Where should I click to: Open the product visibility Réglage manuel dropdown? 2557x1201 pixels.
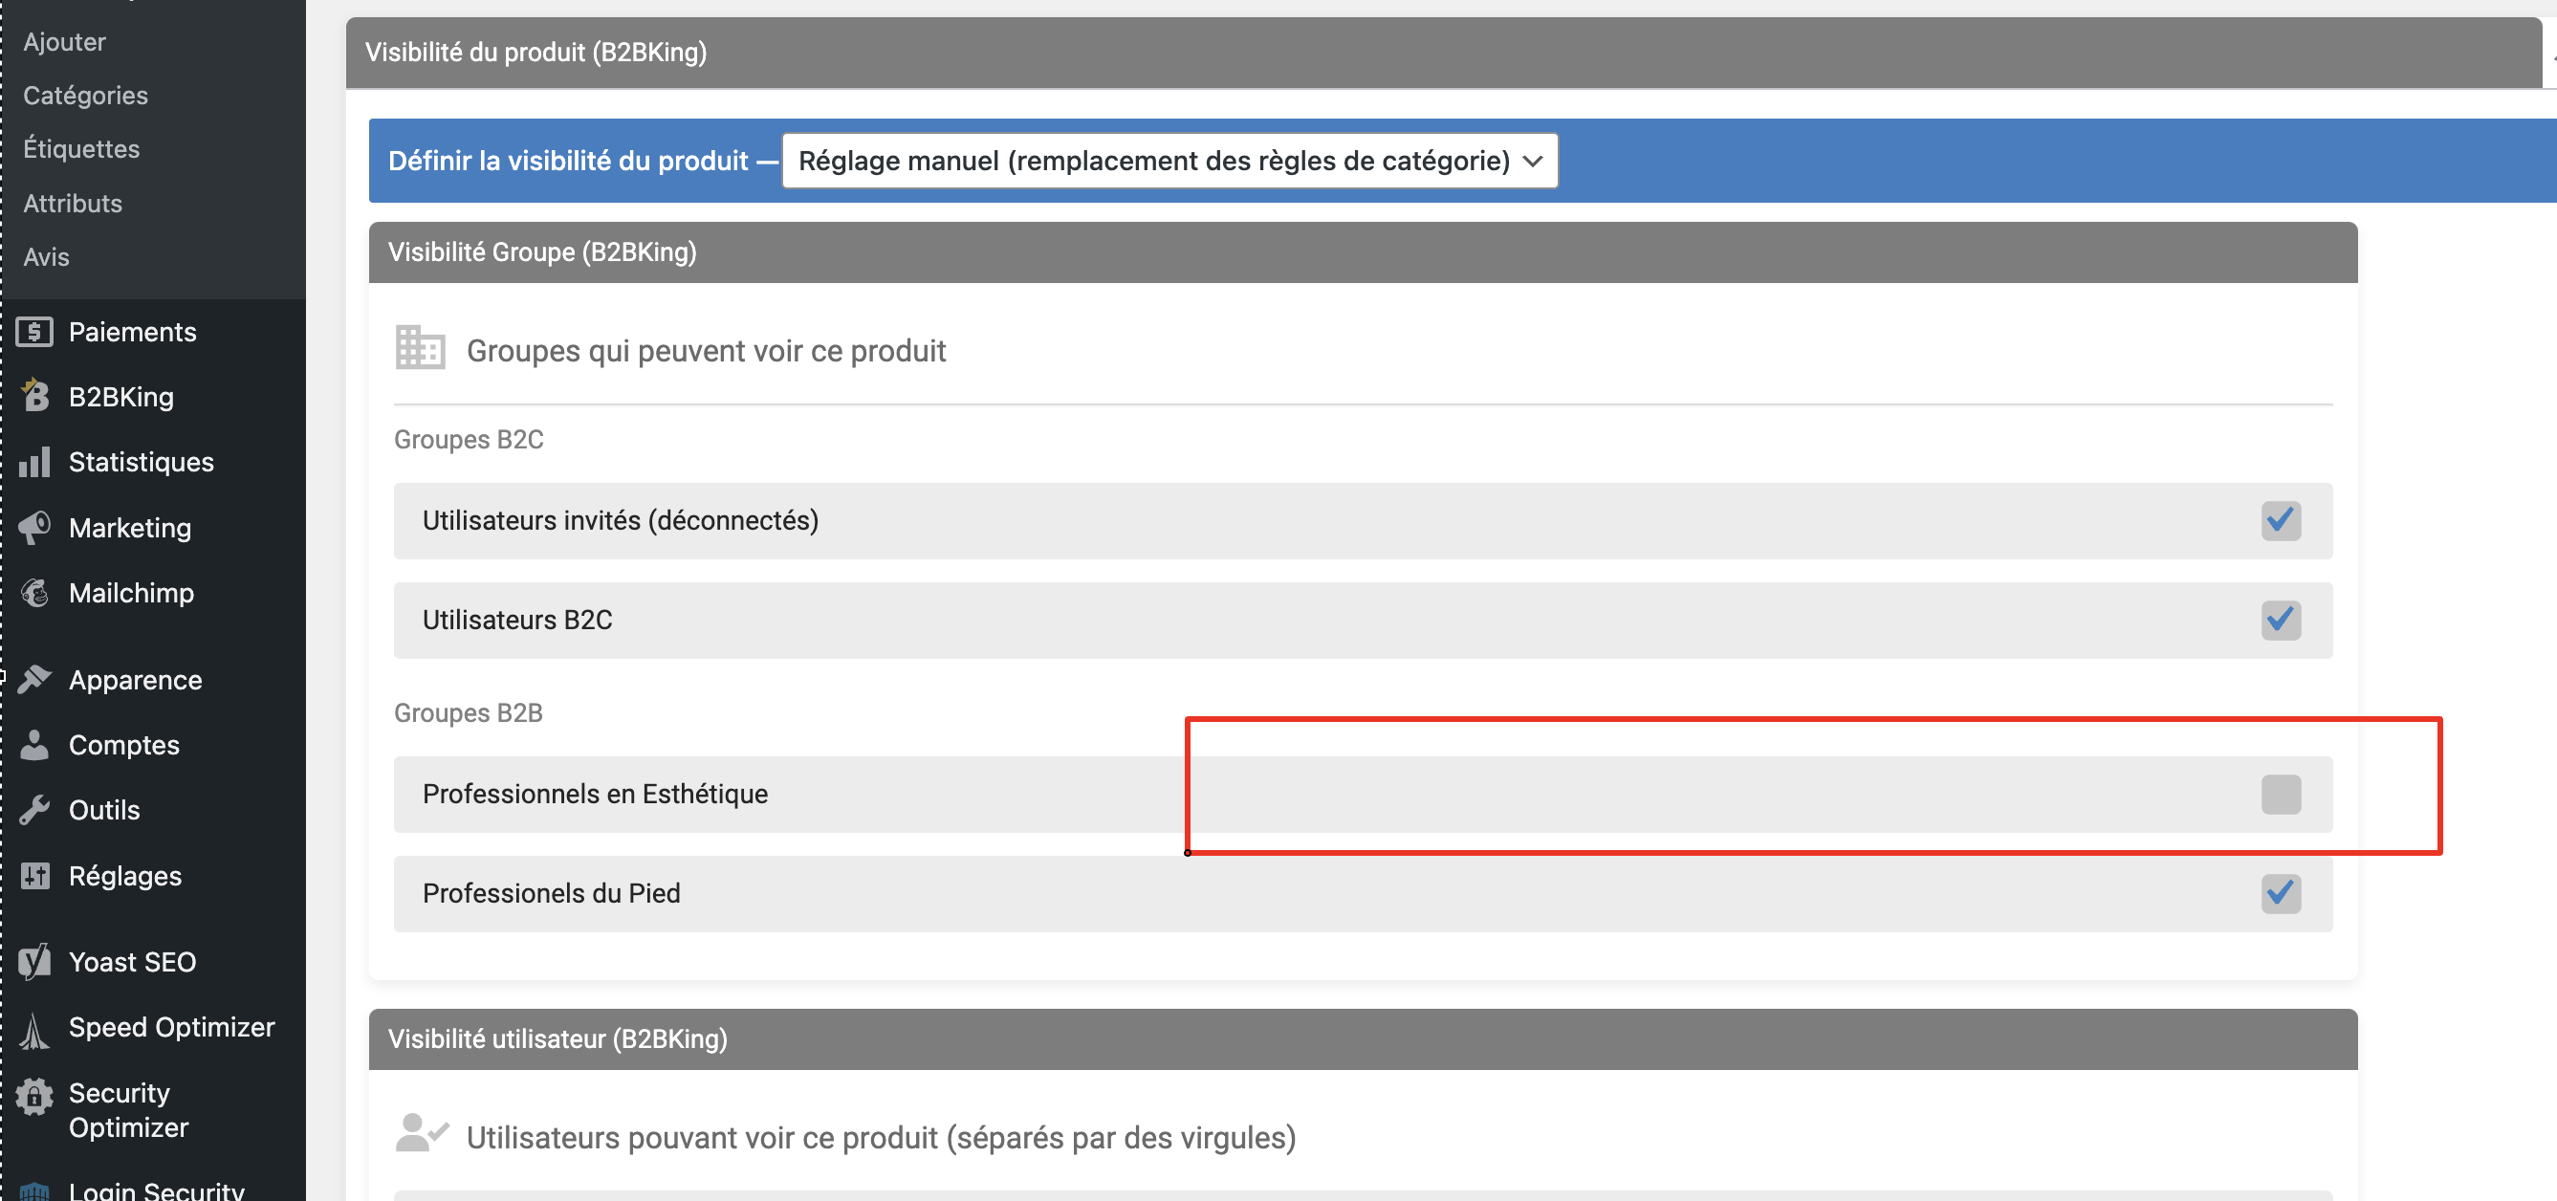point(1169,161)
